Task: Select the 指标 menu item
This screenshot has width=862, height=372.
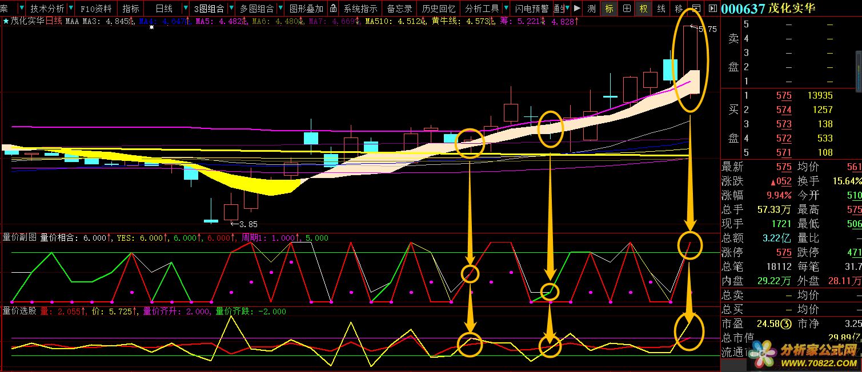Action: pyautogui.click(x=131, y=9)
